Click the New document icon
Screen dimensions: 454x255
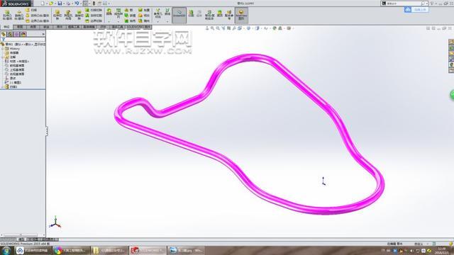43,4
